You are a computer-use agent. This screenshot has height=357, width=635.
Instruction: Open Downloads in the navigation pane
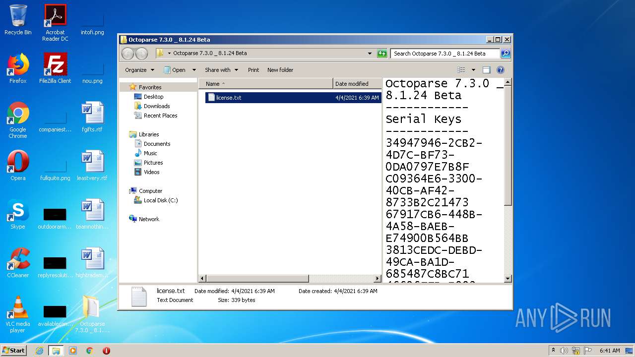click(157, 106)
